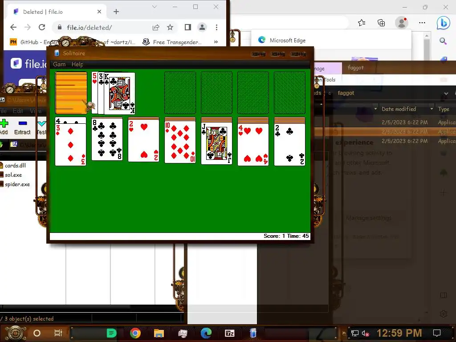
Task: Click Chrome's forward navigation arrow
Action: (28, 27)
